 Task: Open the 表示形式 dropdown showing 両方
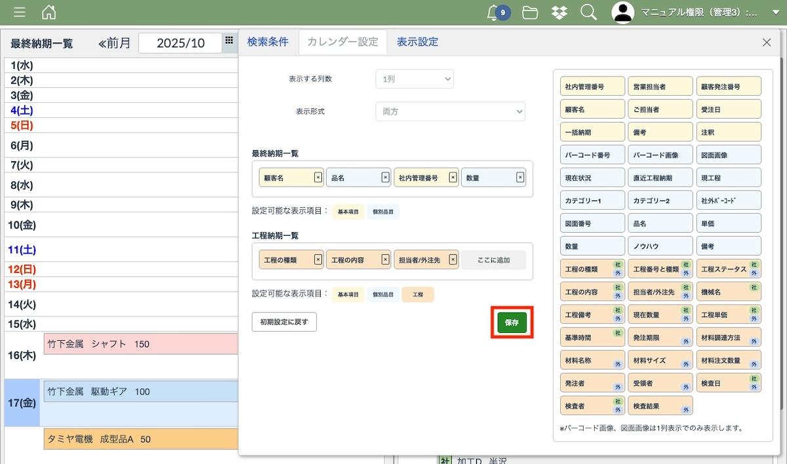[450, 111]
